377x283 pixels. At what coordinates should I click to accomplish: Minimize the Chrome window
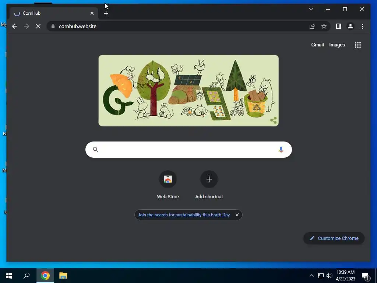click(x=328, y=9)
